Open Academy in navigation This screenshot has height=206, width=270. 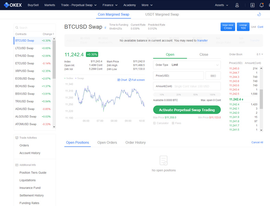coord(129,5)
